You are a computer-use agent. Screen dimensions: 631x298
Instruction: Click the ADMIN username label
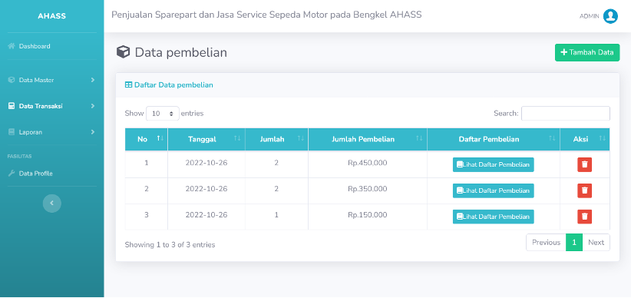tap(589, 16)
